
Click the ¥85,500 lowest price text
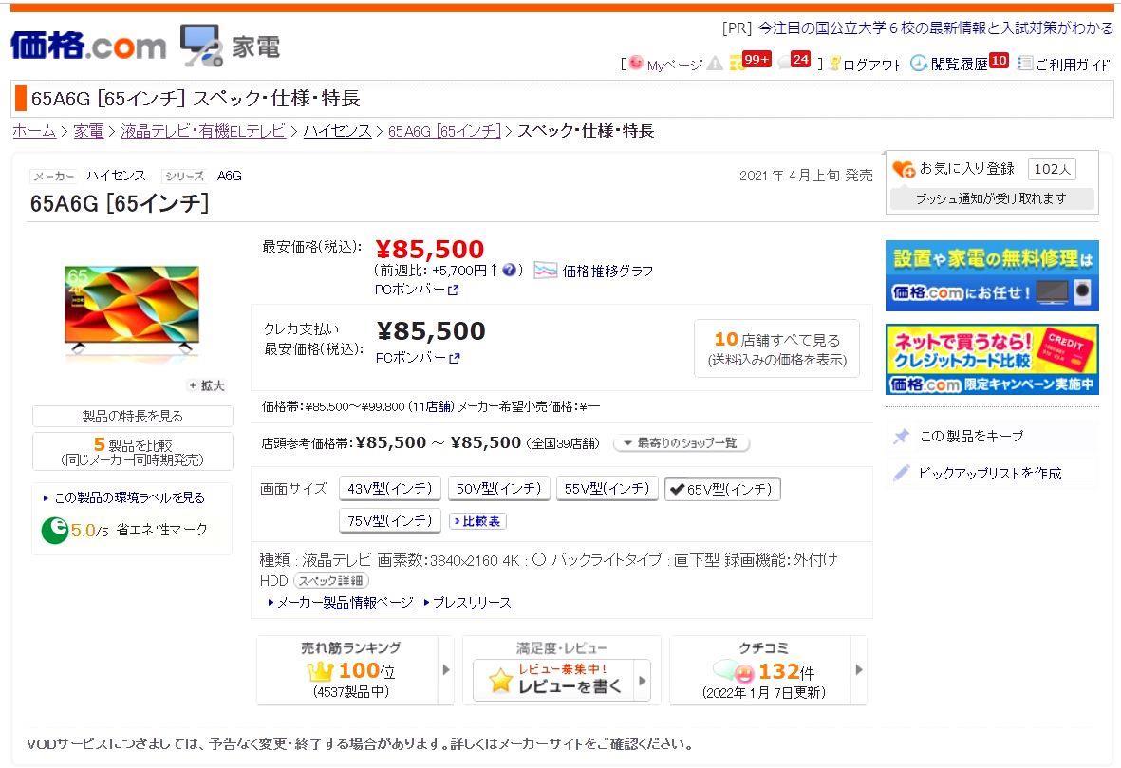tap(430, 249)
